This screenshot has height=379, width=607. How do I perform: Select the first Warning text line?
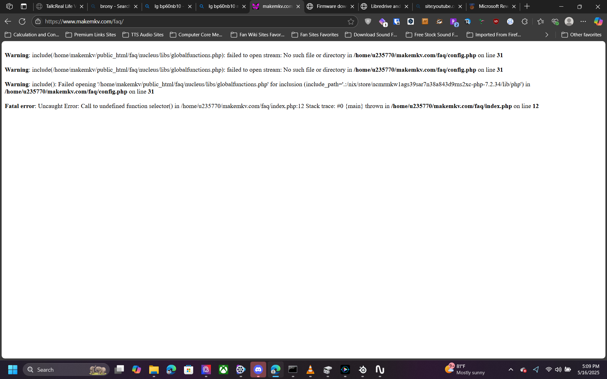point(254,55)
